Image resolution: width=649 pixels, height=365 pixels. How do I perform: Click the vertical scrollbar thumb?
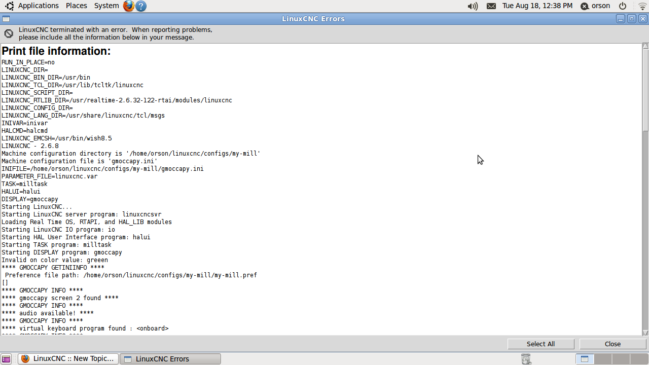[645, 90]
